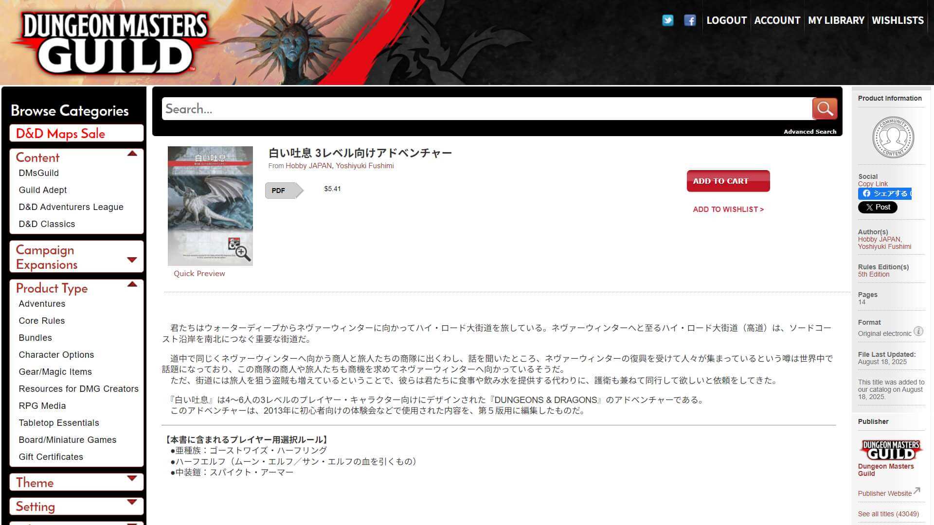Open MY LIBRARY from the top menu
This screenshot has width=934, height=525.
[836, 20]
